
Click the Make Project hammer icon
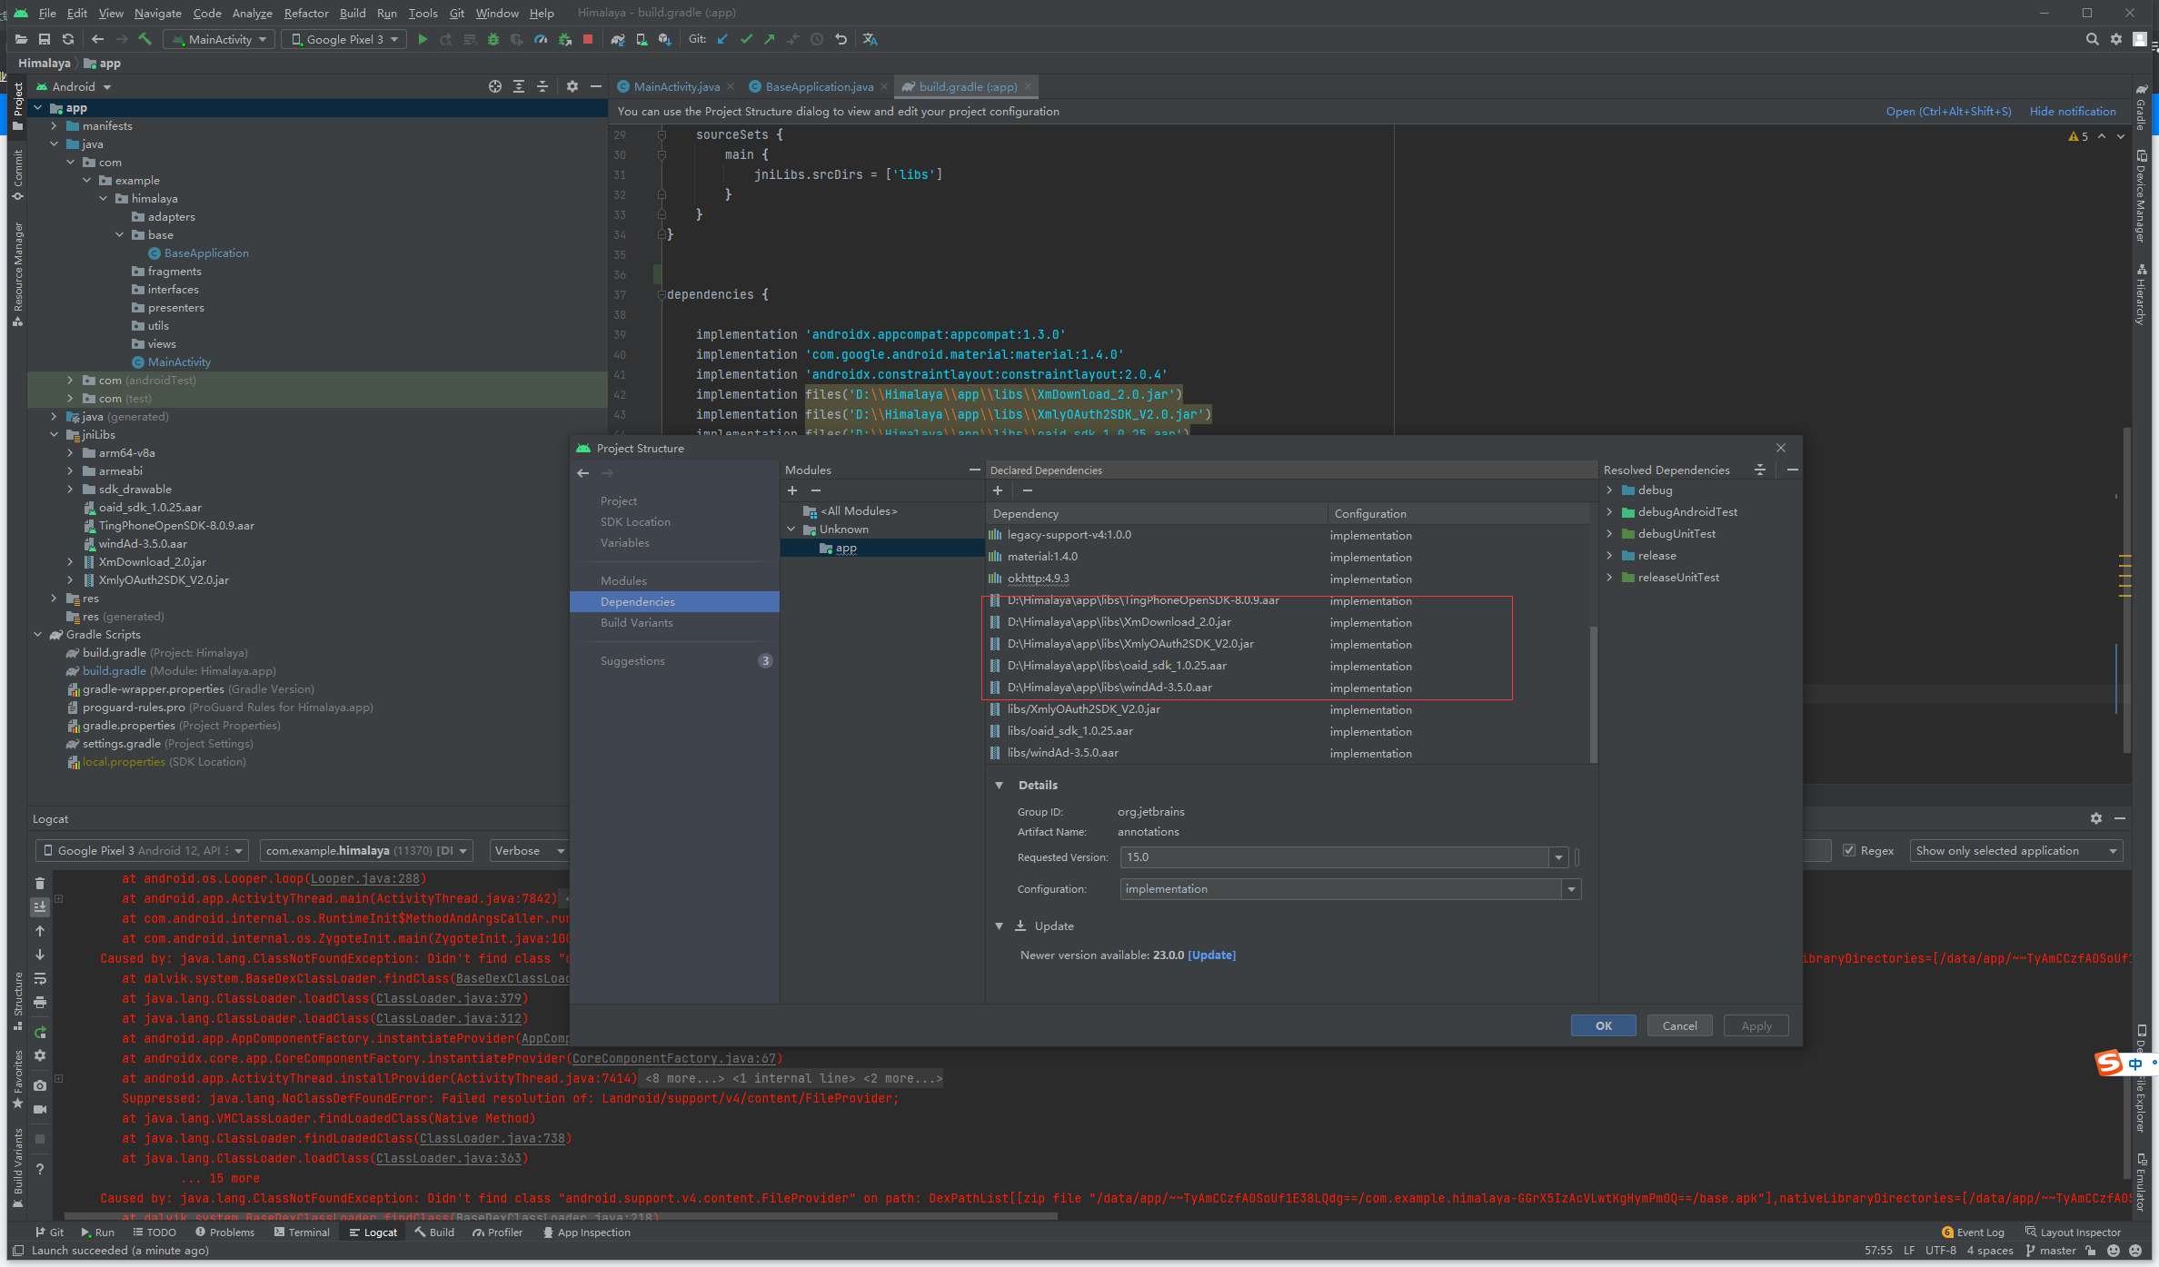point(145,39)
